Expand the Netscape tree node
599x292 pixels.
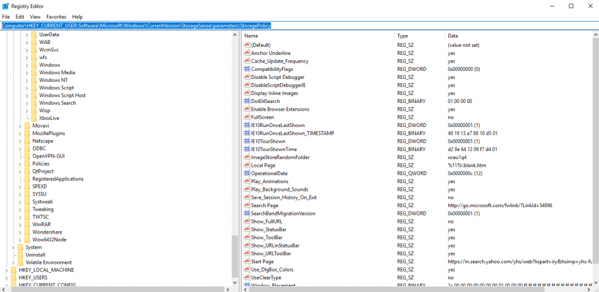point(20,141)
